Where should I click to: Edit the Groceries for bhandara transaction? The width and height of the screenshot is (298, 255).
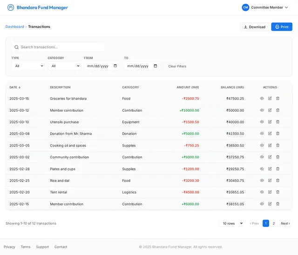270,98
